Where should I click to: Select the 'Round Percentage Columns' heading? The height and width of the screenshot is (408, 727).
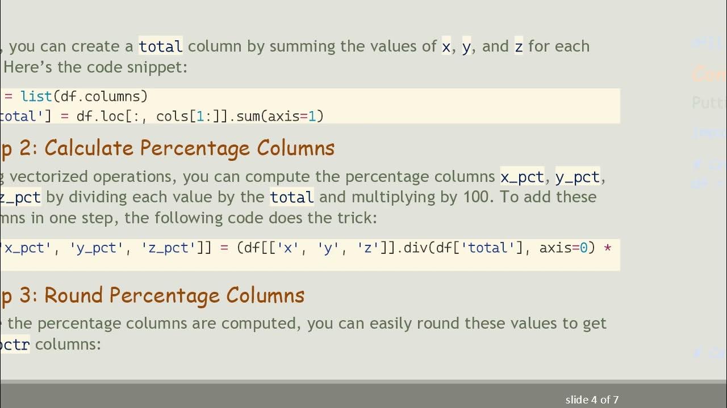point(174,296)
